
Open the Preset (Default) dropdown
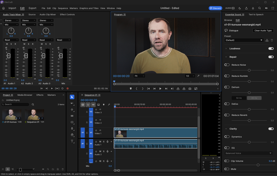tap(244, 40)
